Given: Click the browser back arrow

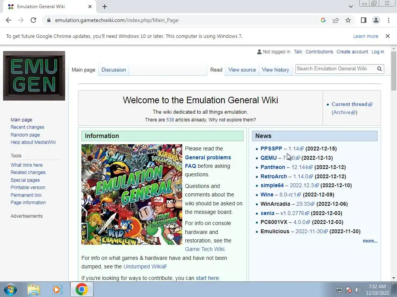Looking at the screenshot, I should click(x=9, y=20).
